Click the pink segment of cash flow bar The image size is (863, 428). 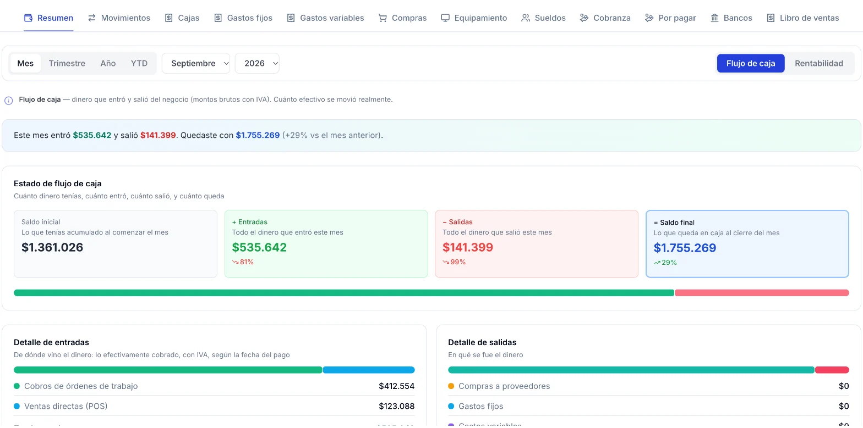coord(762,293)
